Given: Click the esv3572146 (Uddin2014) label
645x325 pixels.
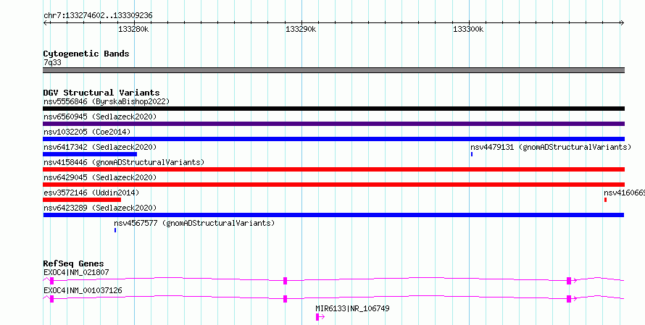Looking at the screenshot, I should 91,193.
